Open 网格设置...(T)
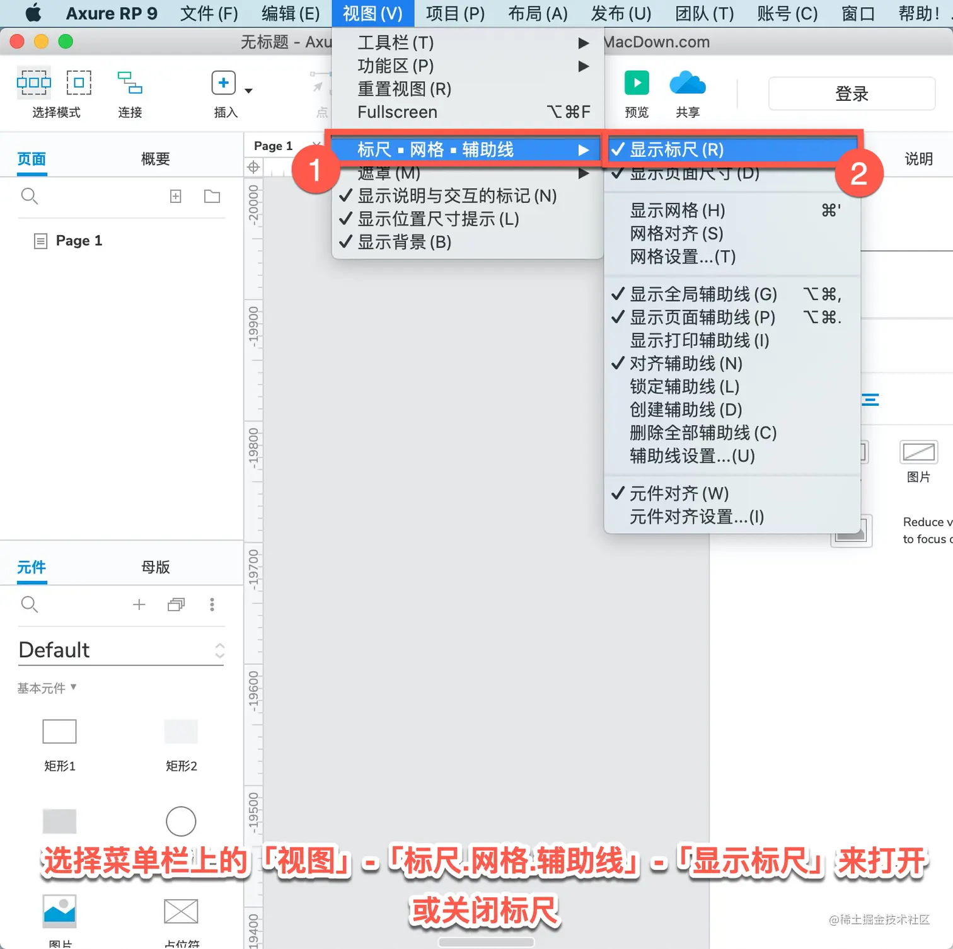The height and width of the screenshot is (949, 953). click(x=732, y=257)
